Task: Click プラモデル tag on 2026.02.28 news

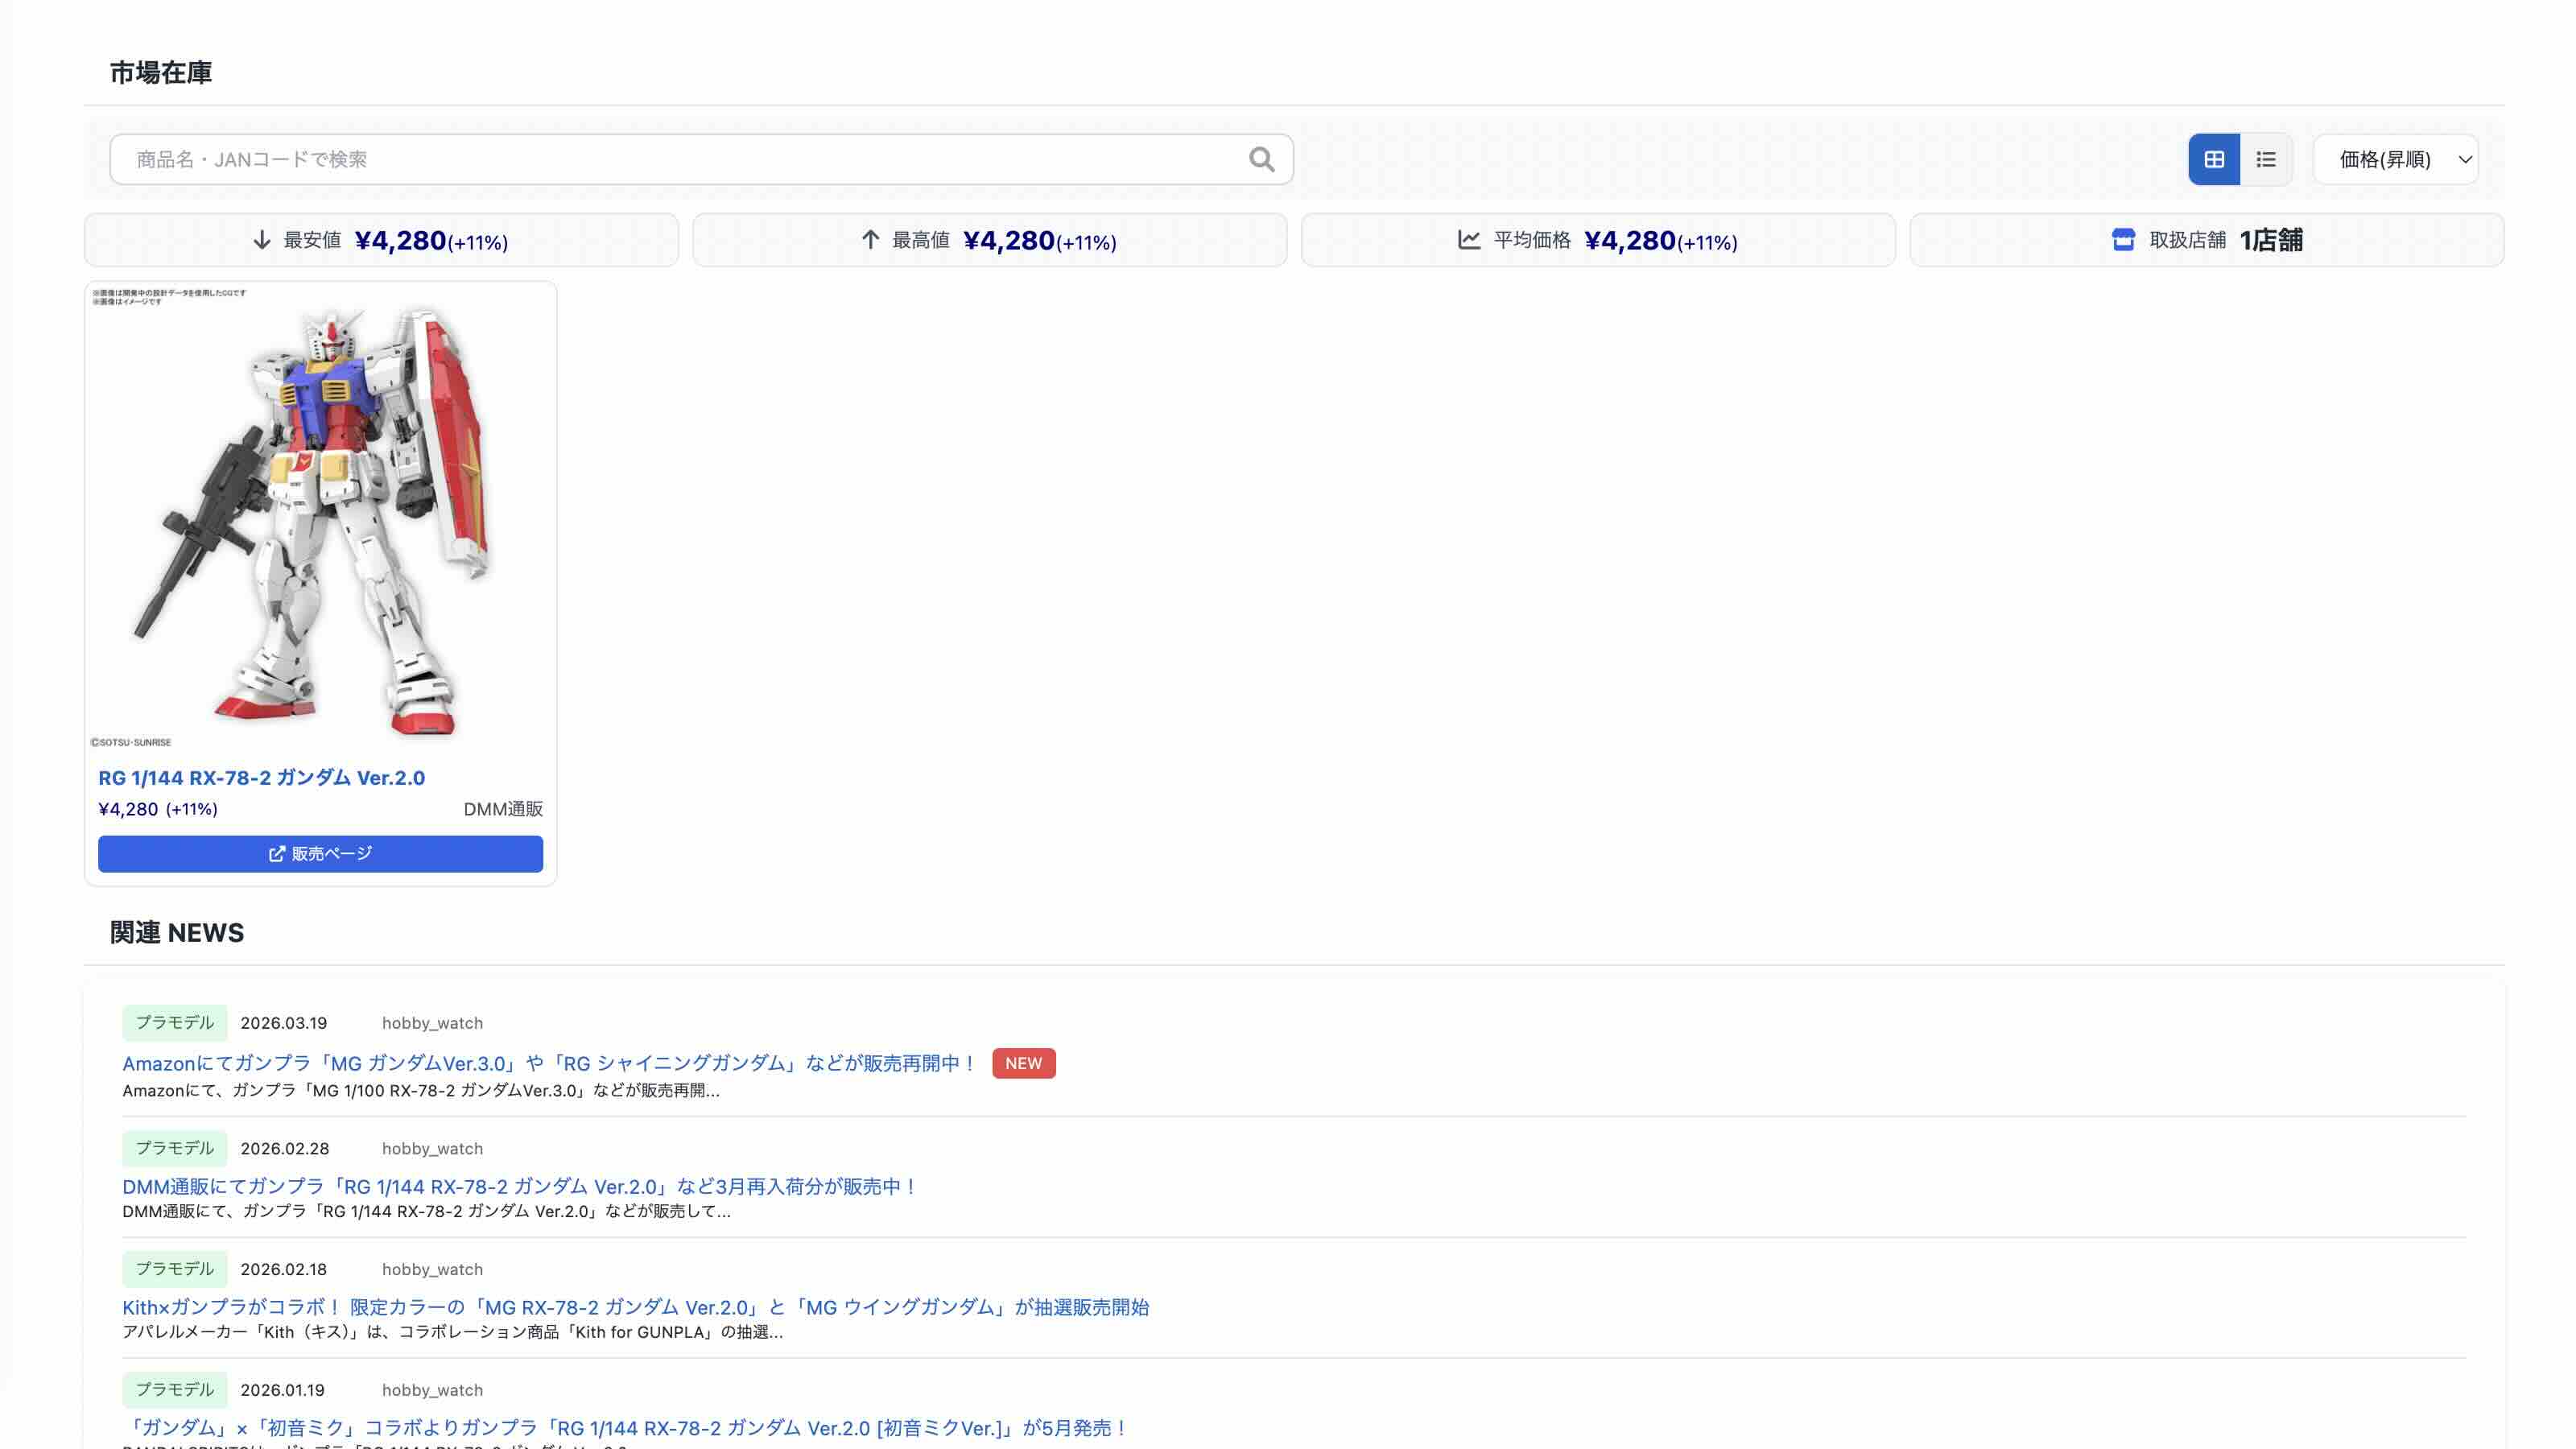Action: pos(175,1148)
